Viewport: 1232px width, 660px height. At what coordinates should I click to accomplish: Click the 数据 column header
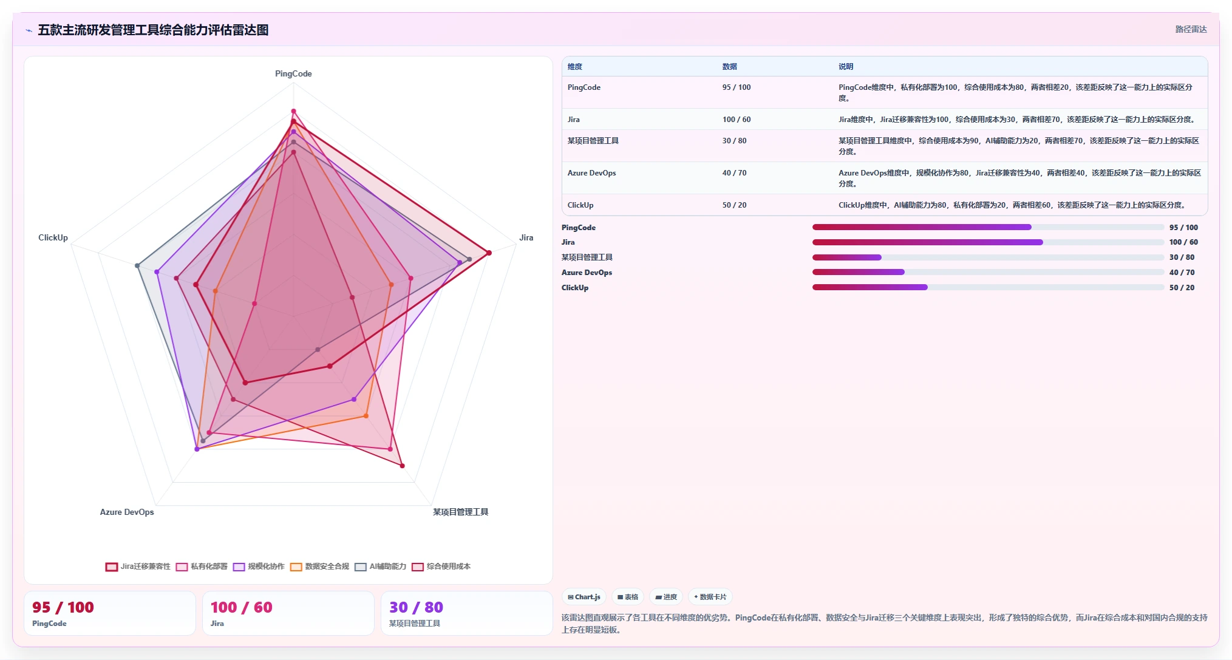(x=729, y=67)
